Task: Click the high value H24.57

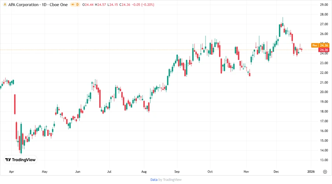Action: [x=100, y=5]
